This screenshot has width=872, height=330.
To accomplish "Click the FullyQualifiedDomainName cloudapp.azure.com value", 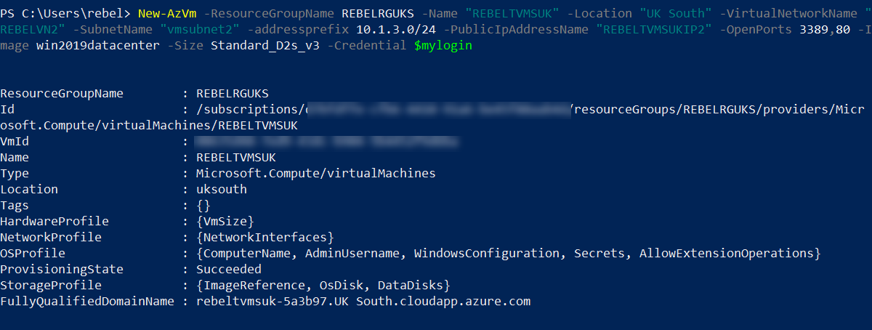I will click(x=363, y=301).
